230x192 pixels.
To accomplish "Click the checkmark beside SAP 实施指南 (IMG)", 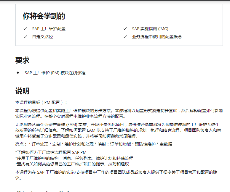I will click(125, 29).
